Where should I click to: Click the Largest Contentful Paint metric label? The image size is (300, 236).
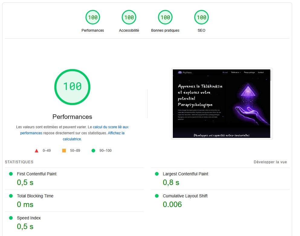(x=185, y=174)
